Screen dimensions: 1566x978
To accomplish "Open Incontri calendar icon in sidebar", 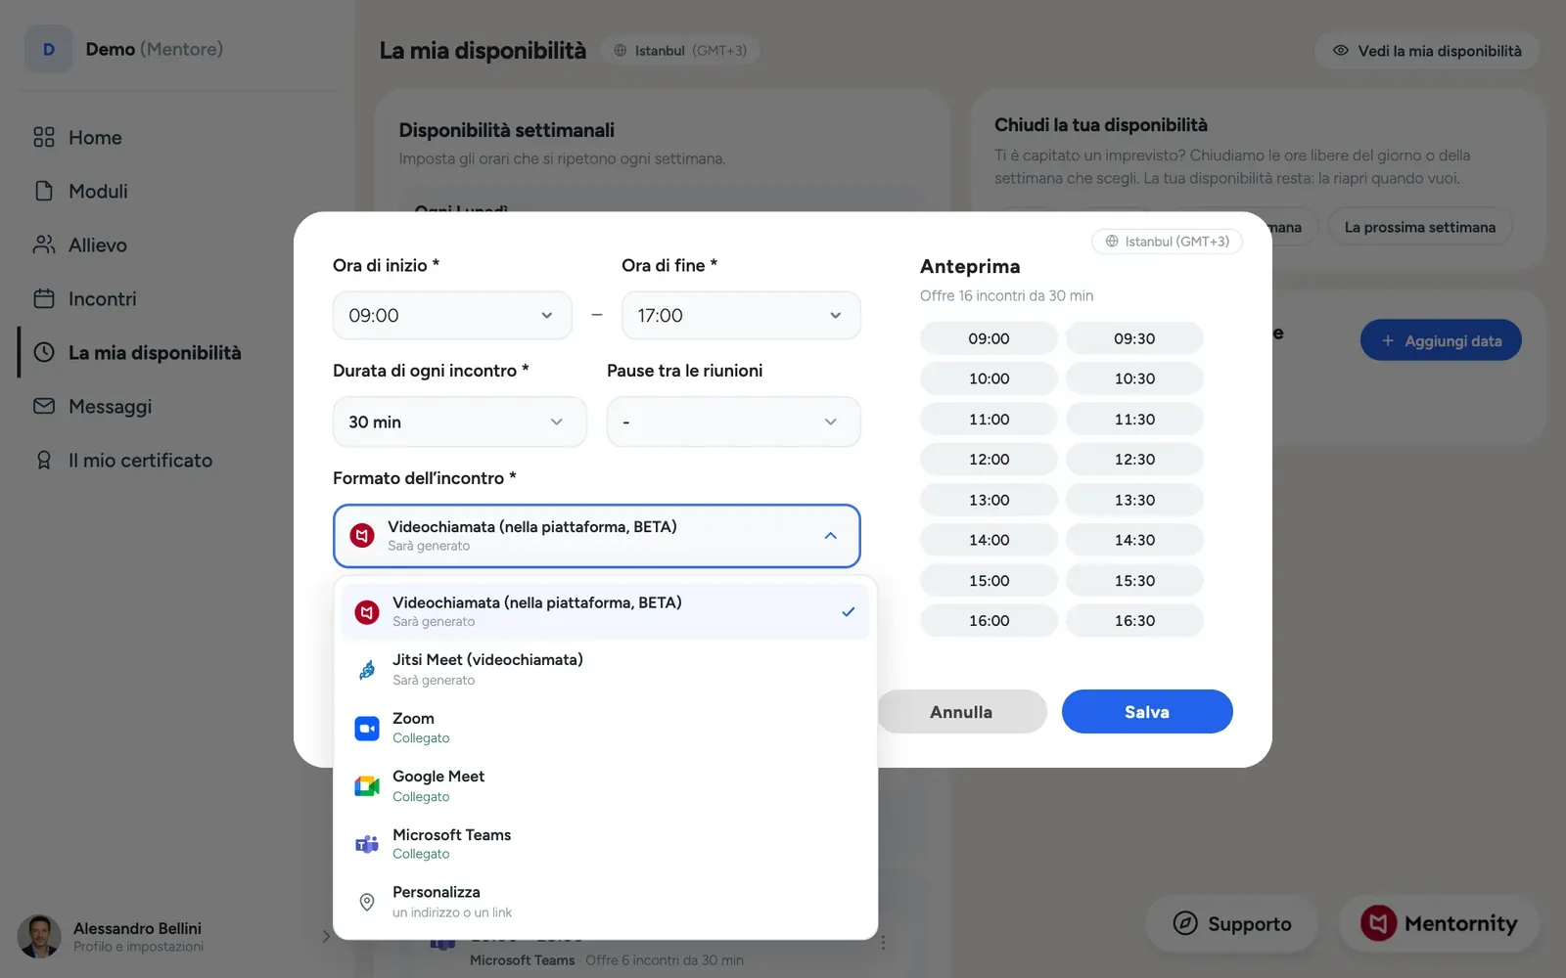I will pyautogui.click(x=44, y=298).
